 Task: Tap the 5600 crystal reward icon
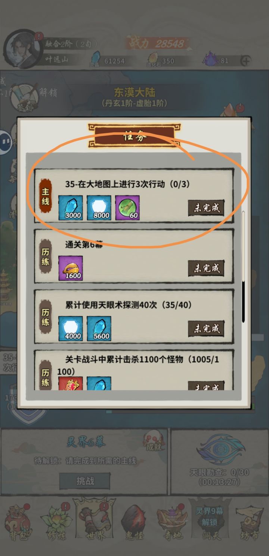(x=99, y=329)
